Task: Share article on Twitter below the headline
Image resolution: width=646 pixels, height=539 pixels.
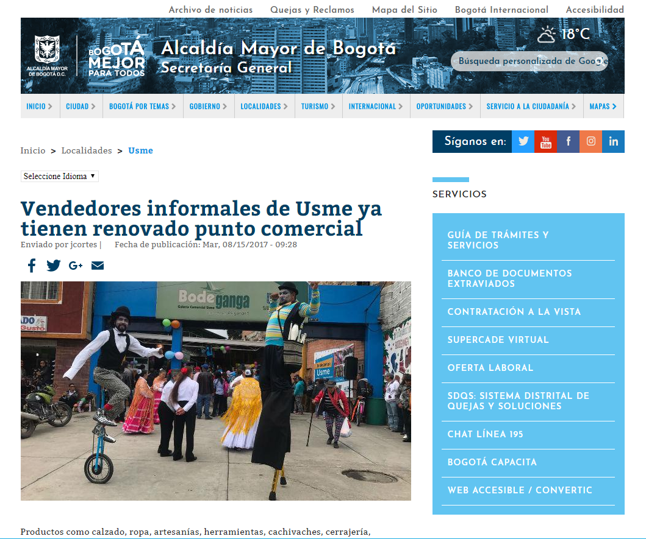Action: coord(54,266)
